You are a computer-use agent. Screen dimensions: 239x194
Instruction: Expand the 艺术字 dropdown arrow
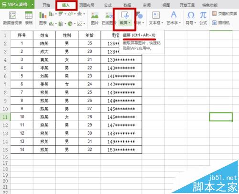click(x=180, y=23)
